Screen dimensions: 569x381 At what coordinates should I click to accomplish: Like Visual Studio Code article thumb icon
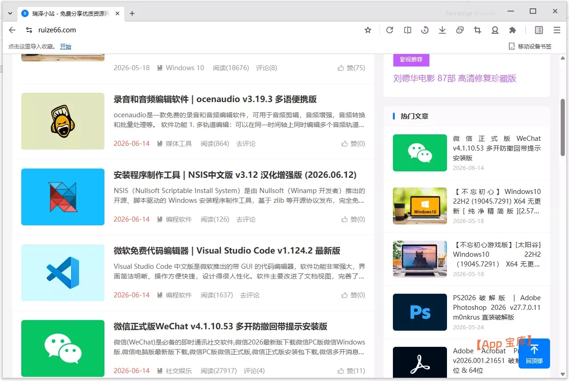coord(344,295)
